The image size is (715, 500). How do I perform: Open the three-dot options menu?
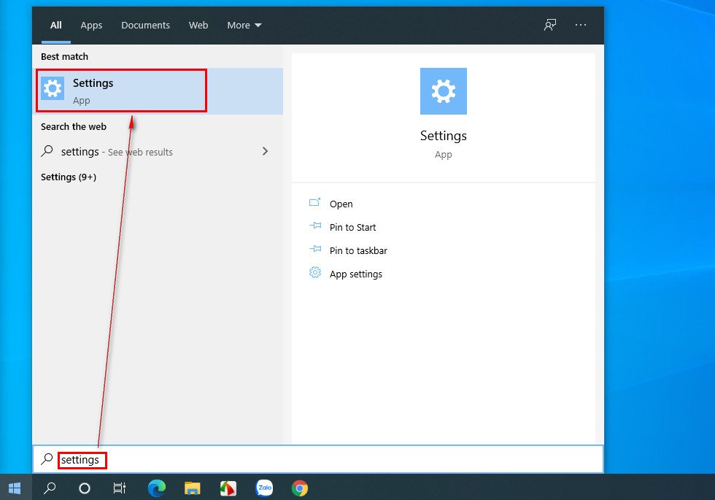click(581, 25)
